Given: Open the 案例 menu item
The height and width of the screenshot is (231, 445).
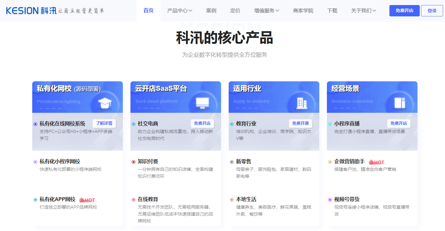Looking at the screenshot, I should click(x=211, y=11).
